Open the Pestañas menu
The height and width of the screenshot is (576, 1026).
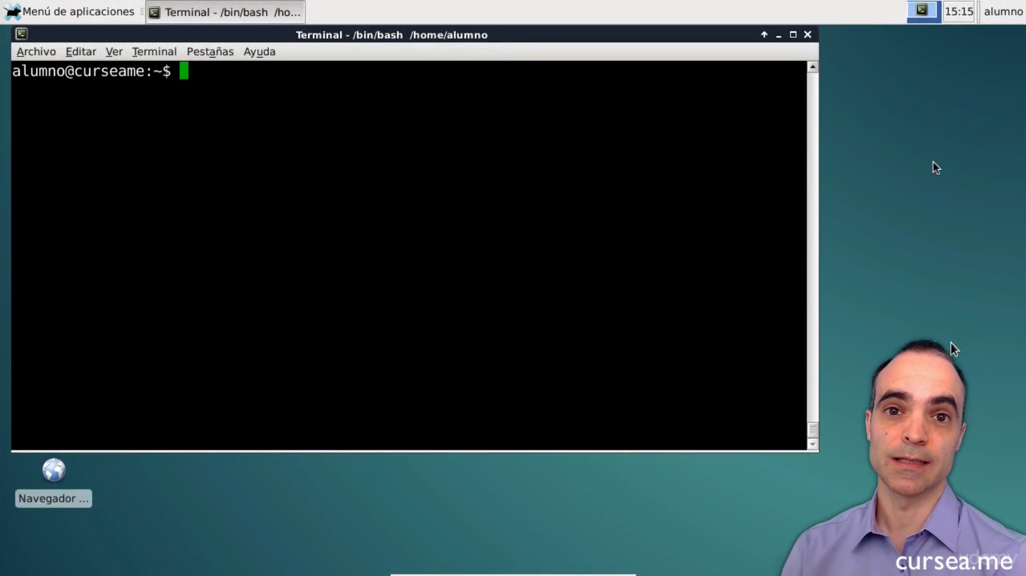210,52
